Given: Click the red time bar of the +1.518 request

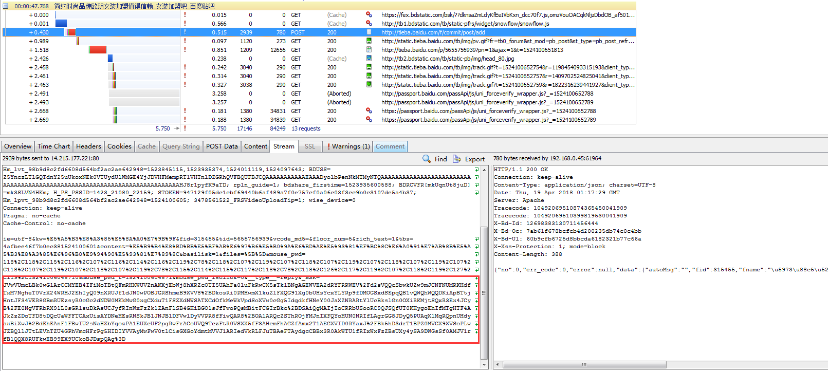Looking at the screenshot, I should coord(97,50).
